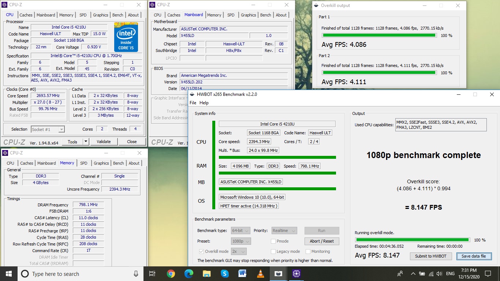Click the CPU-Z title icon in Mainboard window
Viewport: 500px width, 281px height.
point(153,5)
